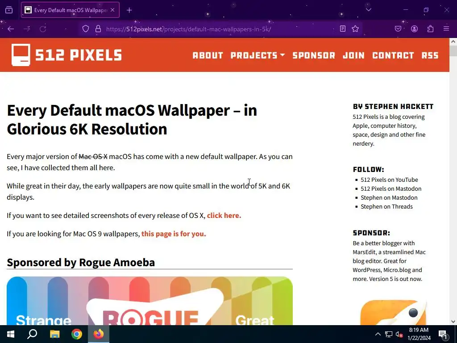Open the RSS feed link
457x343 pixels.
point(430,55)
